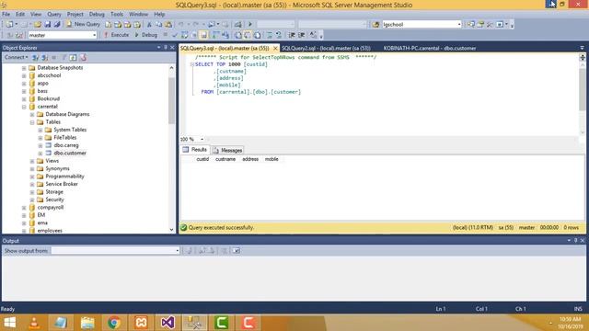The width and height of the screenshot is (589, 331).
Task: Click the Debug button
Action: pyautogui.click(x=145, y=35)
